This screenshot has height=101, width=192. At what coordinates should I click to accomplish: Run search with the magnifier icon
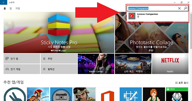(185, 8)
